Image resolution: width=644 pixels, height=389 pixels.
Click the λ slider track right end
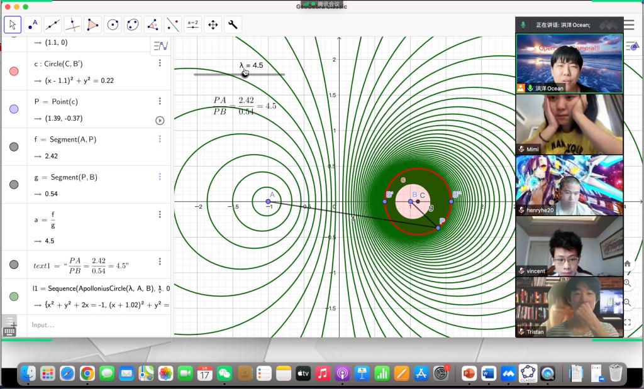[x=284, y=74]
